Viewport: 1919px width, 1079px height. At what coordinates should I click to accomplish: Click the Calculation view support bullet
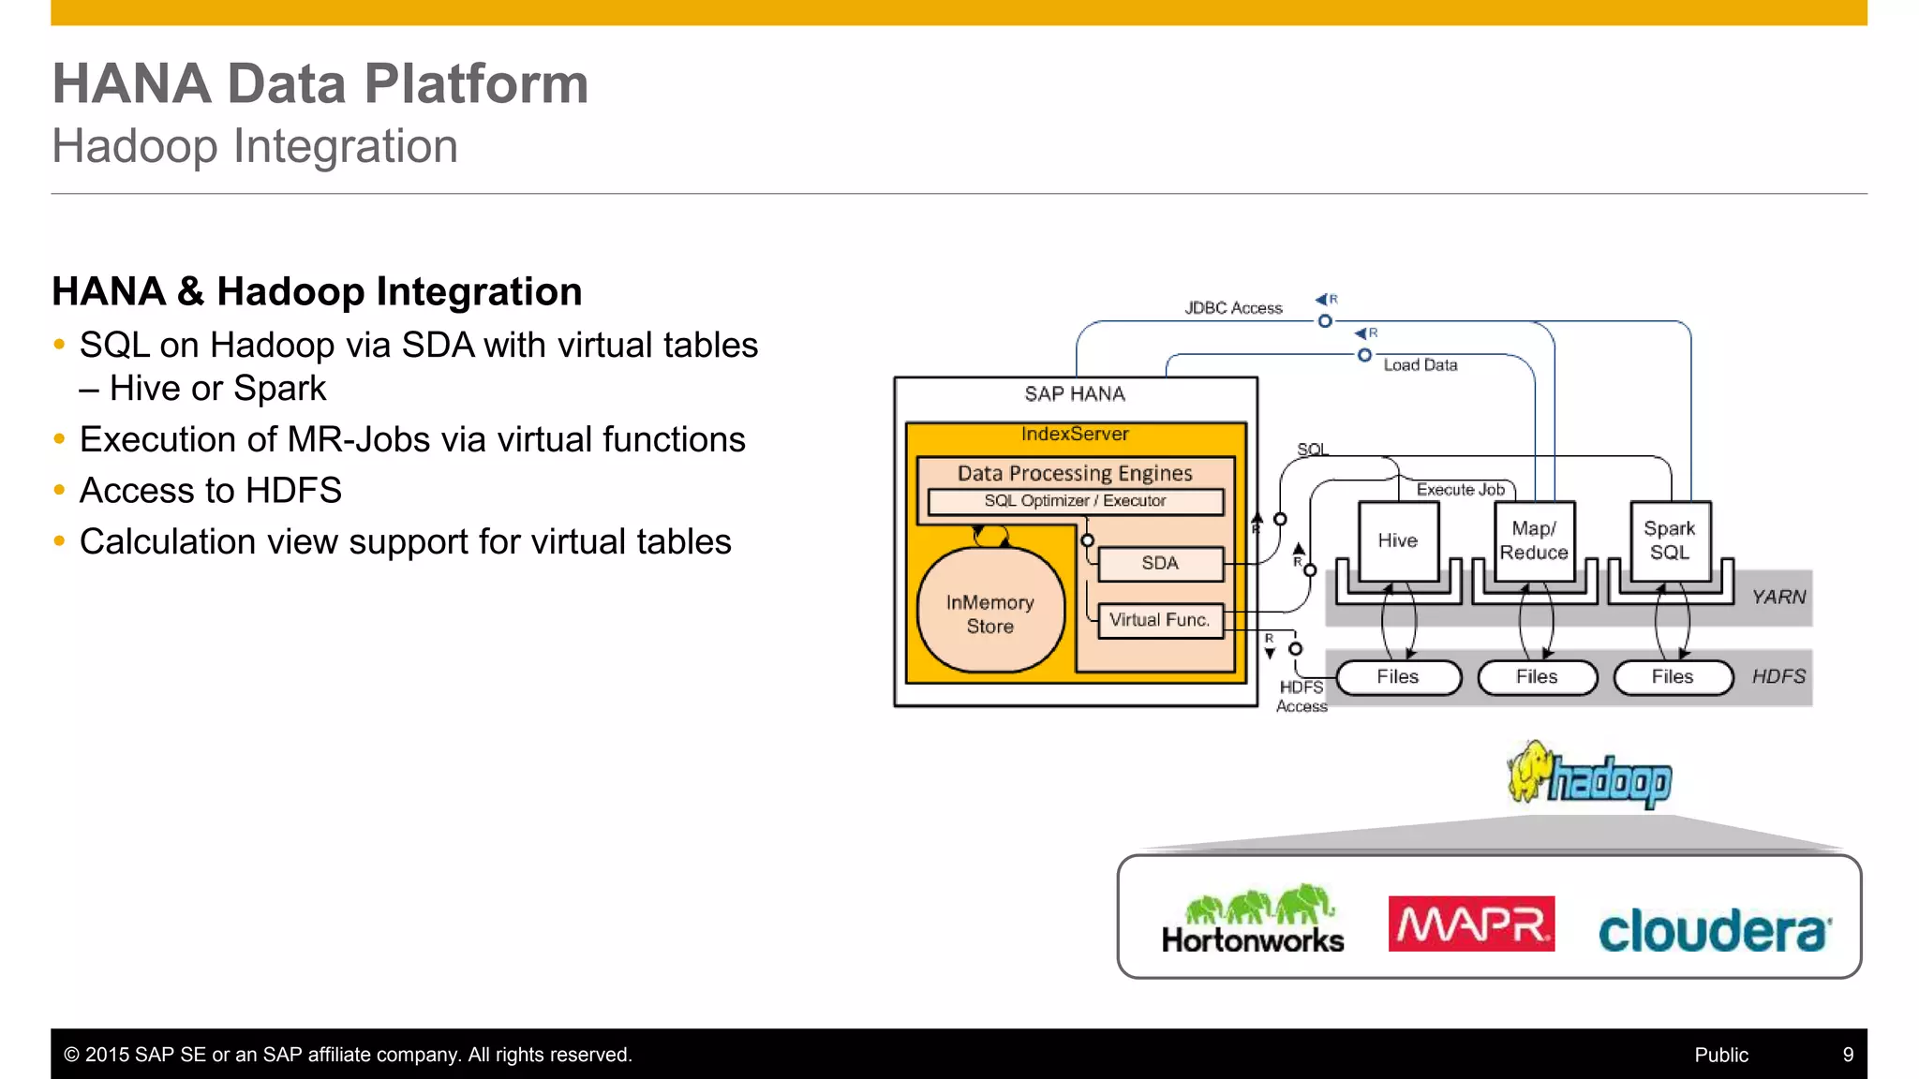pos(405,541)
